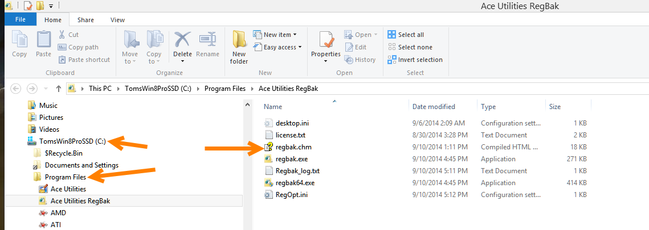649x230 pixels.
Task: Click Invert selection
Action: pos(415,60)
